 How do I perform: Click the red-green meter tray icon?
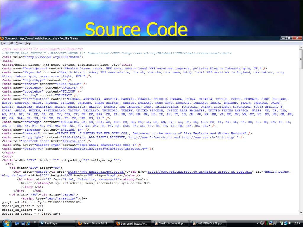[x=266, y=223]
